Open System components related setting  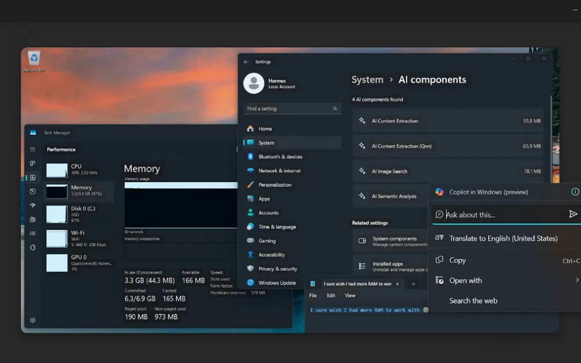tap(390, 241)
